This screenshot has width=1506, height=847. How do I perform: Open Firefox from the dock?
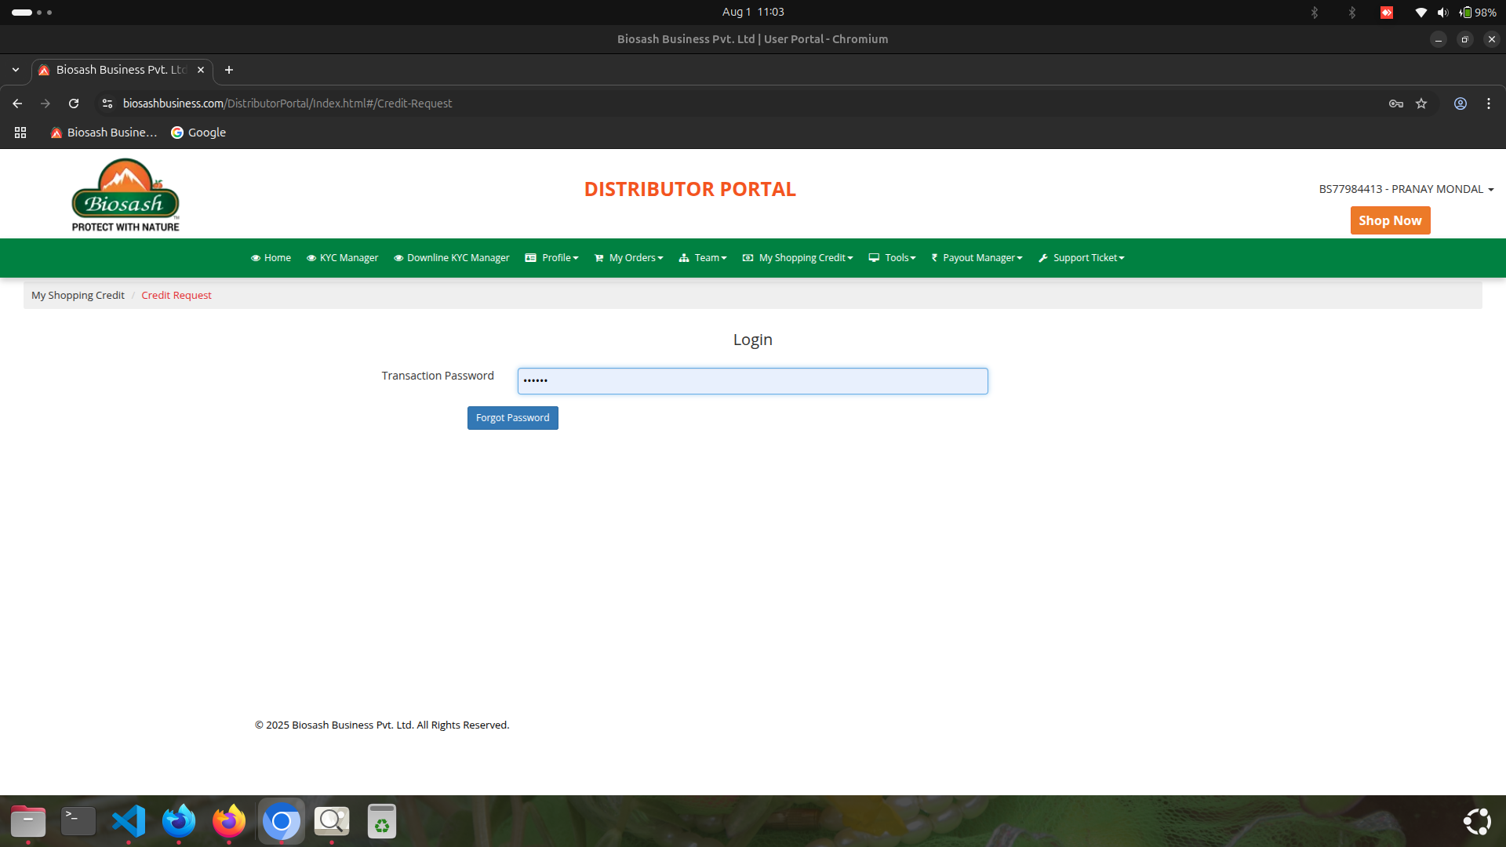pos(229,821)
